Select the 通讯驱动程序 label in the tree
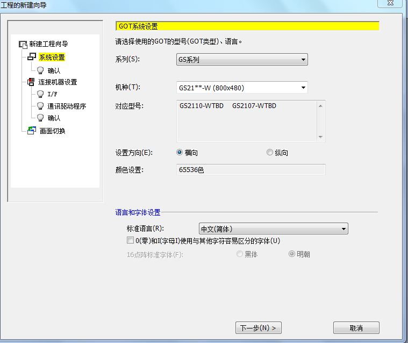The width and height of the screenshot is (408, 343). tap(67, 106)
